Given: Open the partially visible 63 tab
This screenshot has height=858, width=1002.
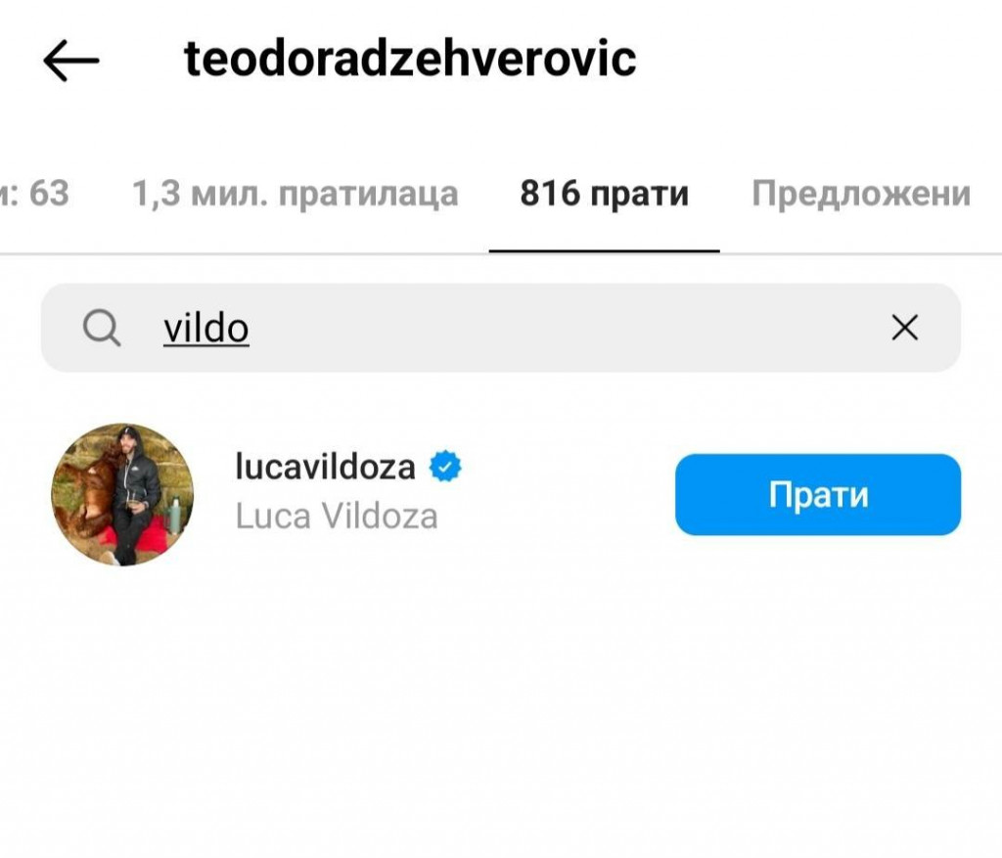Looking at the screenshot, I should click(34, 194).
